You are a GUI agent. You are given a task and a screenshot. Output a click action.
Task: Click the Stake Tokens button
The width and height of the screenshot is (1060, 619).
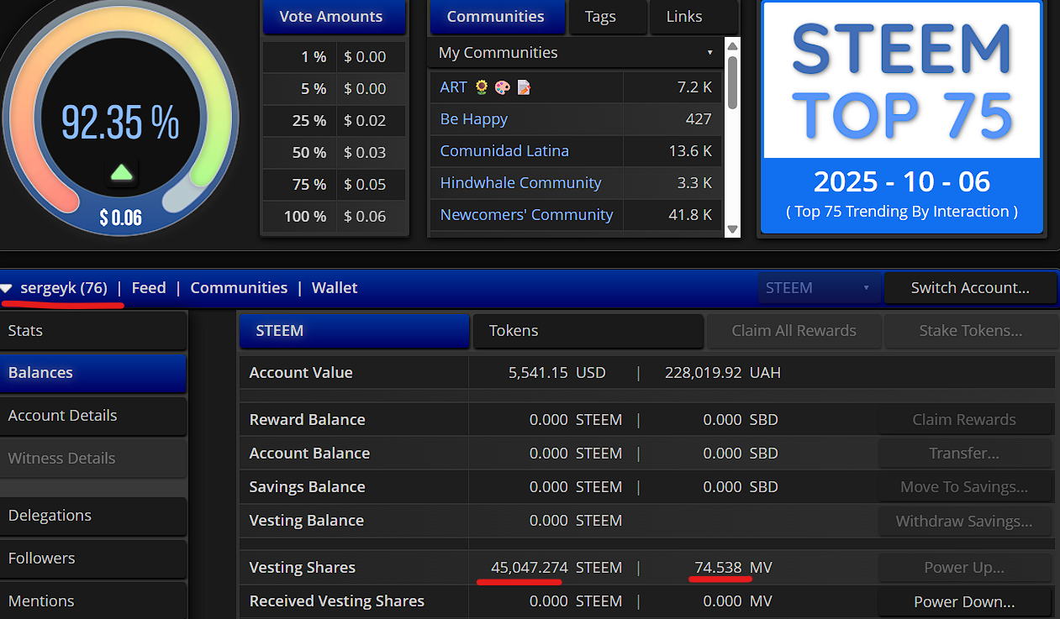[x=971, y=331]
